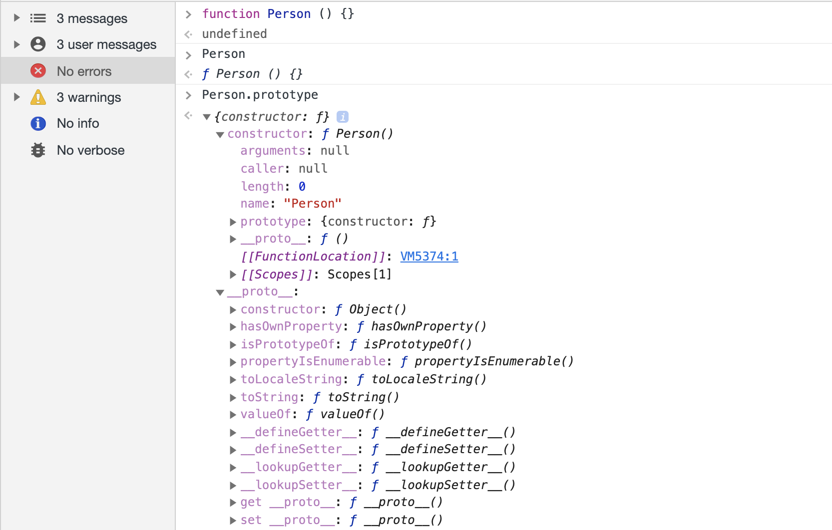
Task: Select the 3 user messages filter
Action: tap(88, 44)
